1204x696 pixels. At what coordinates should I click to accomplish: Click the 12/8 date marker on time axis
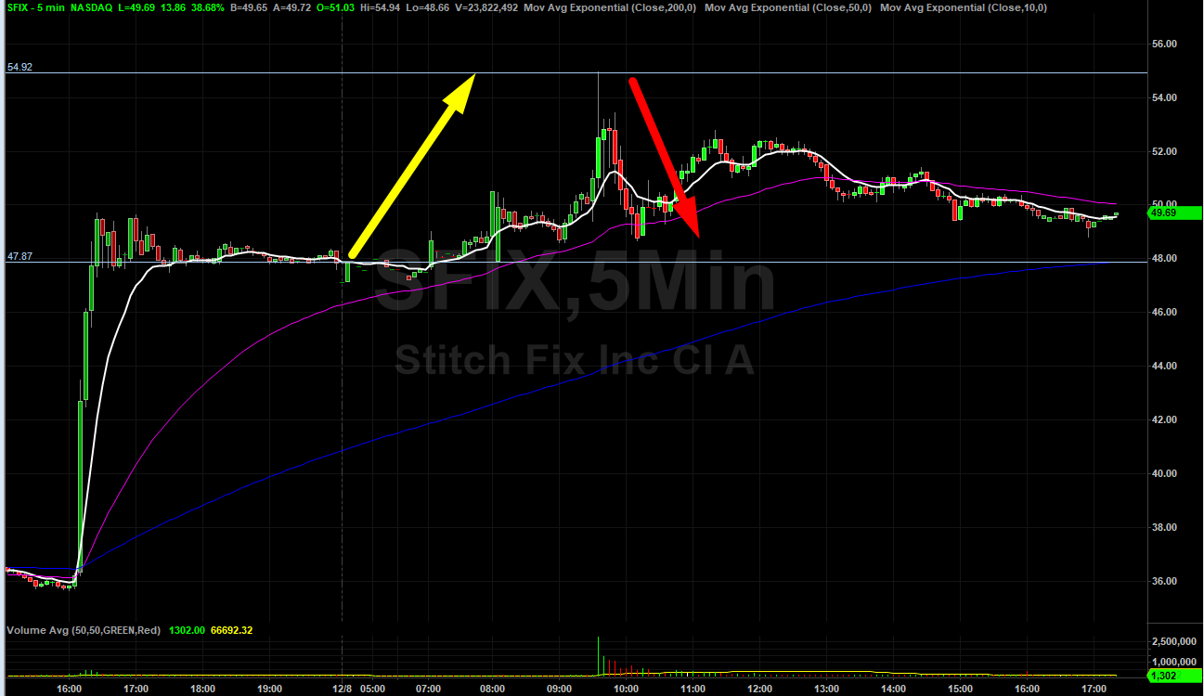[343, 690]
